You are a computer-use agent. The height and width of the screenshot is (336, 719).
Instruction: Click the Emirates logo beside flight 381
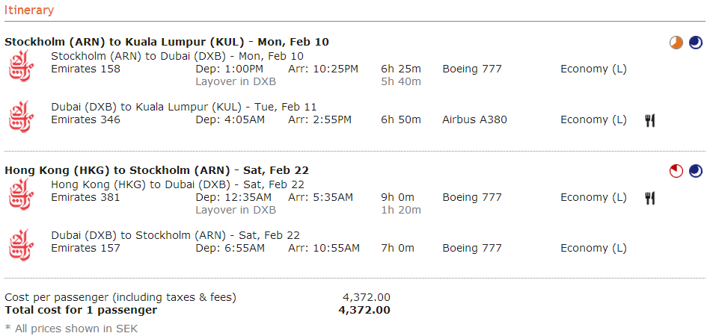coord(20,196)
